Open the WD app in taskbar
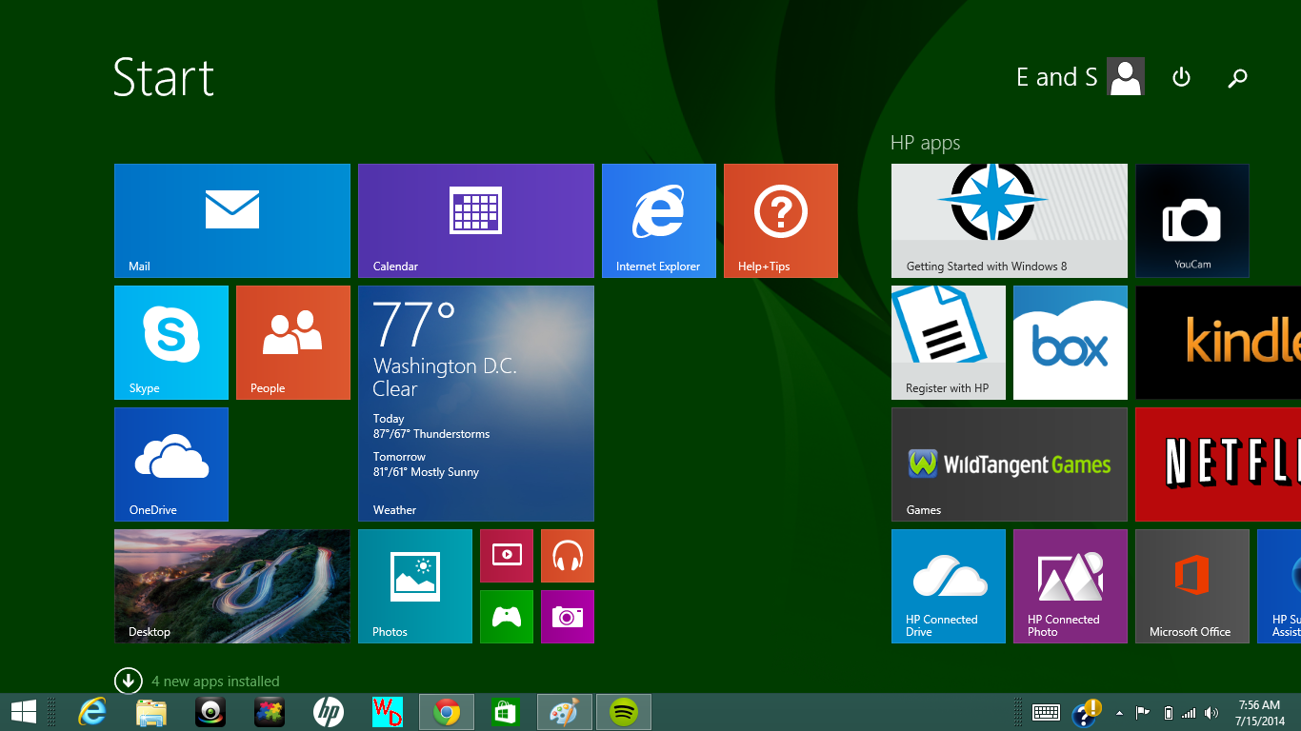The height and width of the screenshot is (731, 1301). click(388, 712)
